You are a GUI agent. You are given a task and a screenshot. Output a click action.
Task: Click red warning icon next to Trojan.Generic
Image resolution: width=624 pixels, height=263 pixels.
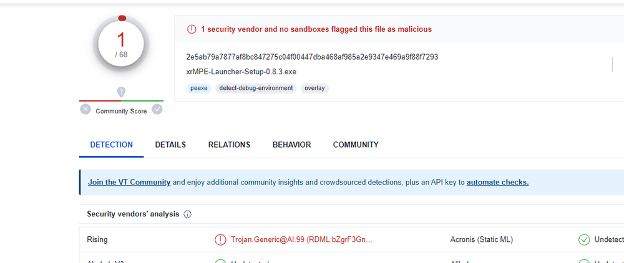click(x=220, y=239)
